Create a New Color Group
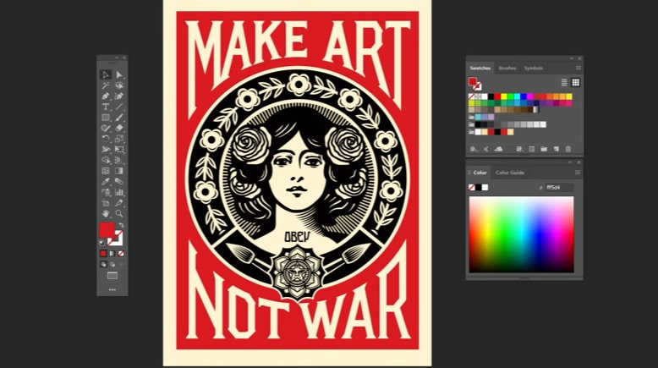Image resolution: width=658 pixels, height=368 pixels. pyautogui.click(x=544, y=149)
